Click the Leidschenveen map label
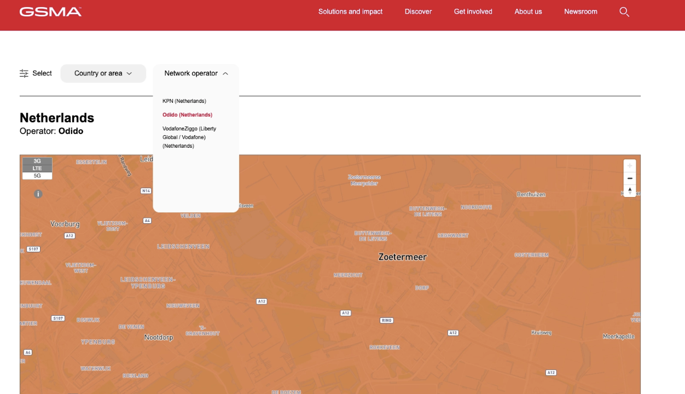 point(183,247)
